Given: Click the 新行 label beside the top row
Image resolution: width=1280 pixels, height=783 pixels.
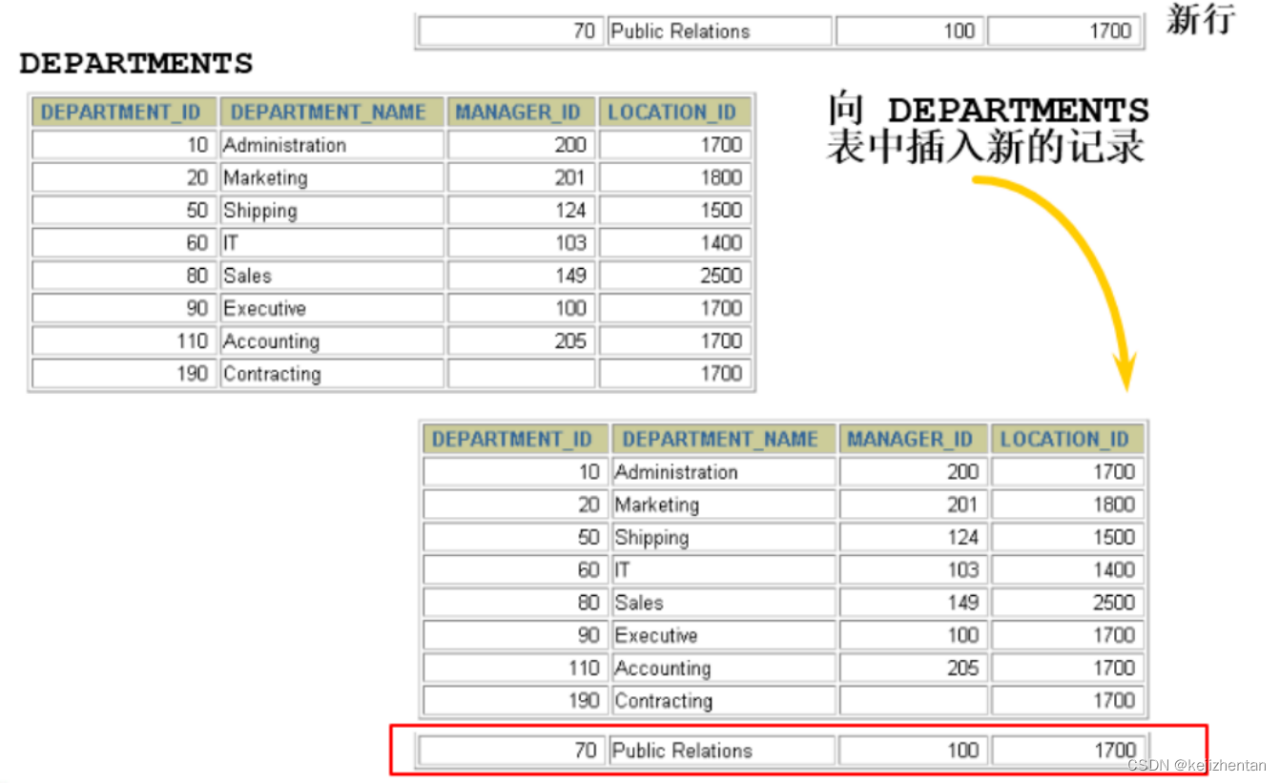Looking at the screenshot, I should pyautogui.click(x=1200, y=18).
